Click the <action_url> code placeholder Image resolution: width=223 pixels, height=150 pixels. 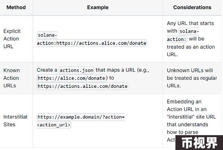[x=54, y=125]
